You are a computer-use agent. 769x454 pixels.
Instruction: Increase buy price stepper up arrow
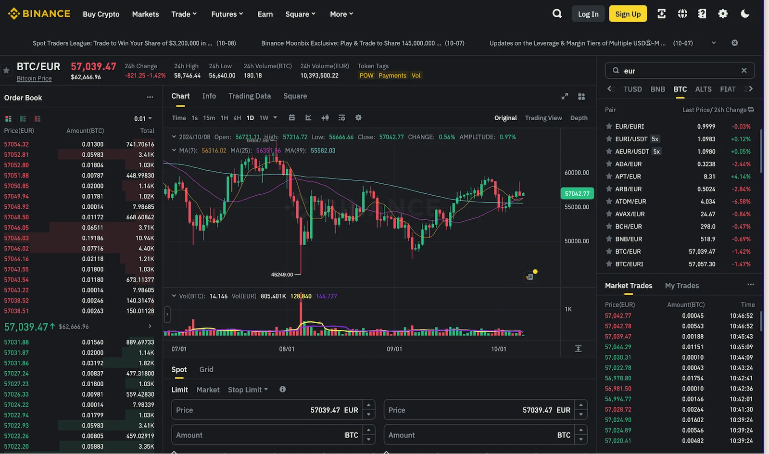[x=369, y=405]
